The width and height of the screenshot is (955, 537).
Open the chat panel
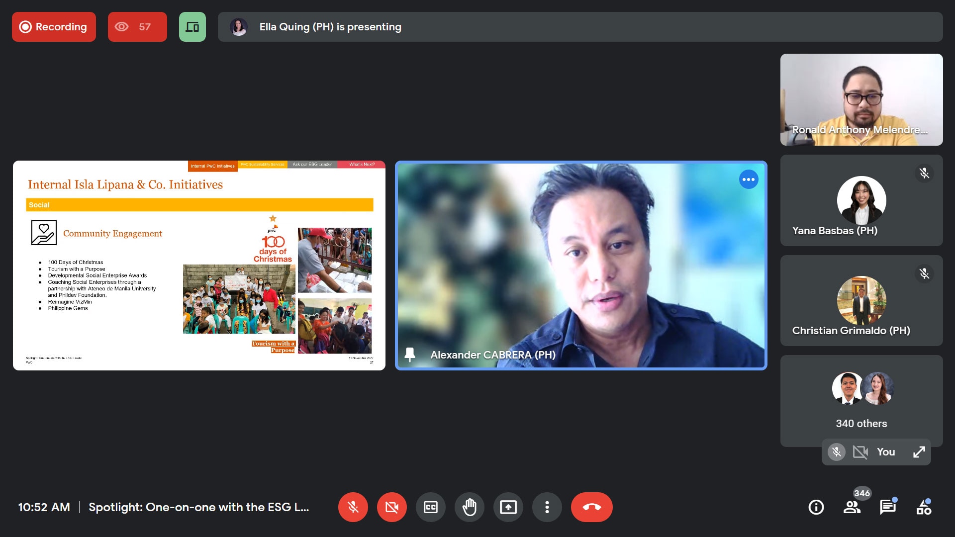click(x=888, y=507)
